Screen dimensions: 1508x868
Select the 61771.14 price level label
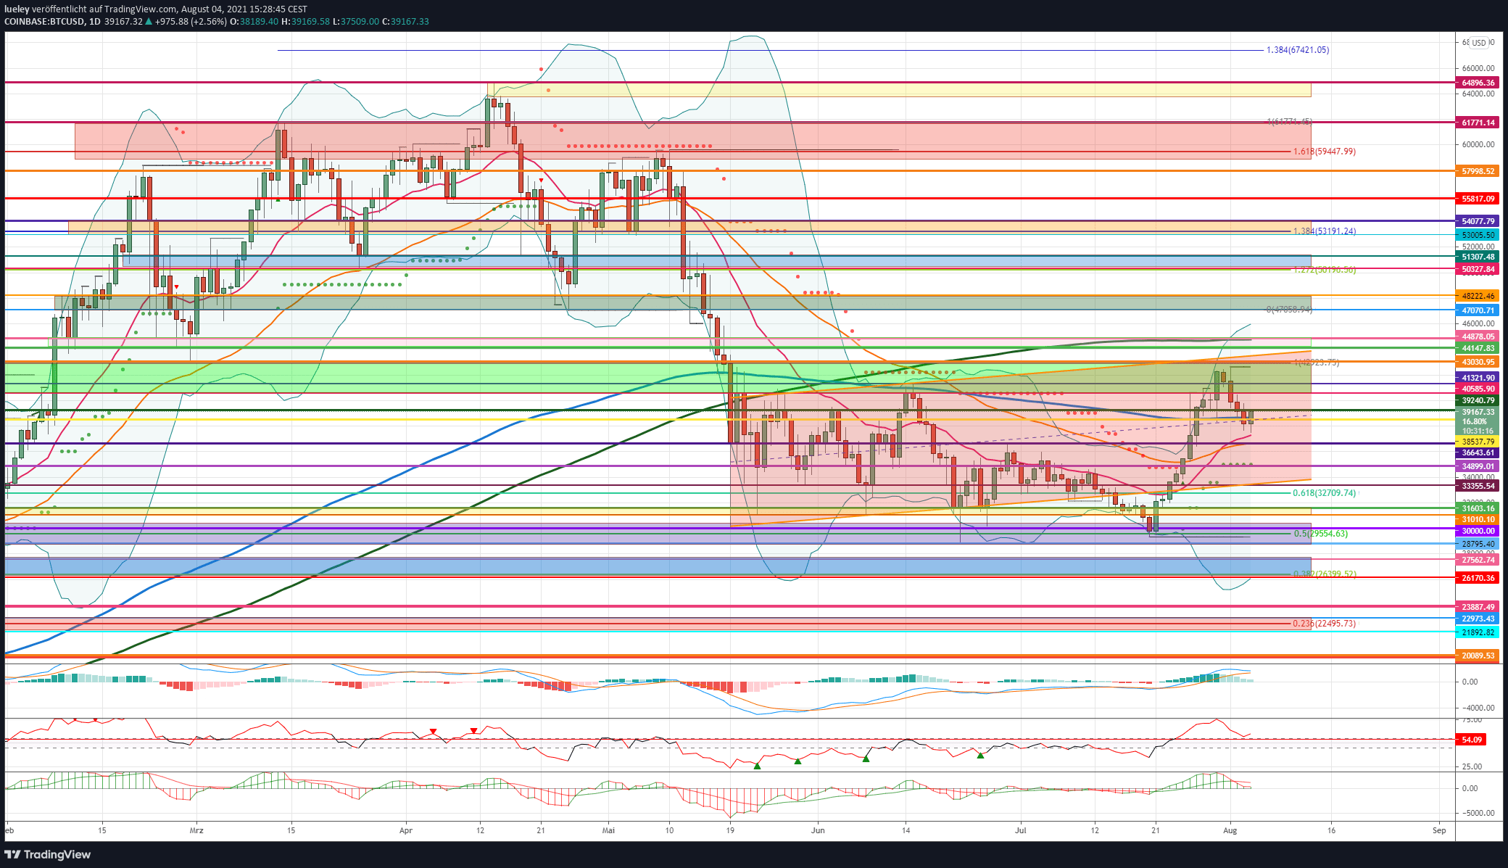(x=1478, y=123)
